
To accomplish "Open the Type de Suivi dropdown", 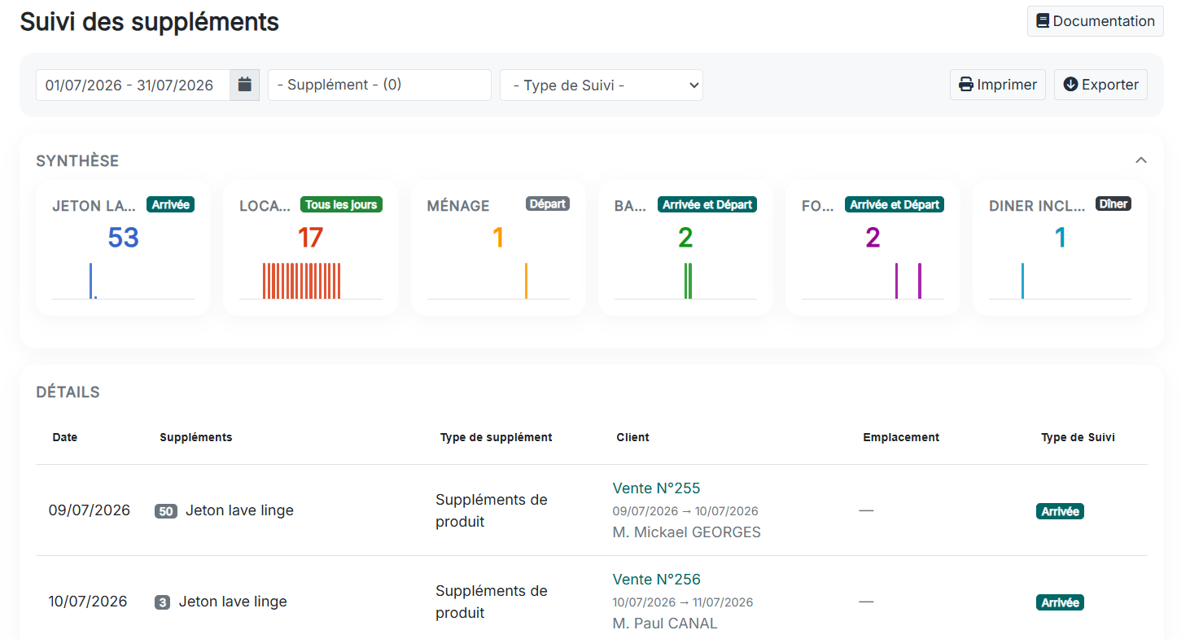I will [x=602, y=85].
